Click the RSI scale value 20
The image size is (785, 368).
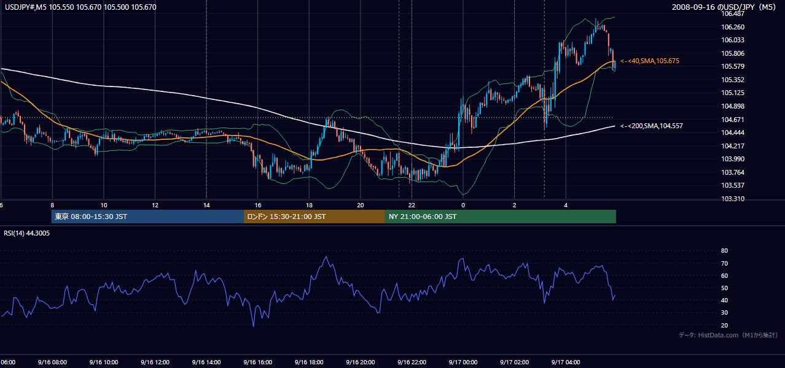tap(724, 325)
